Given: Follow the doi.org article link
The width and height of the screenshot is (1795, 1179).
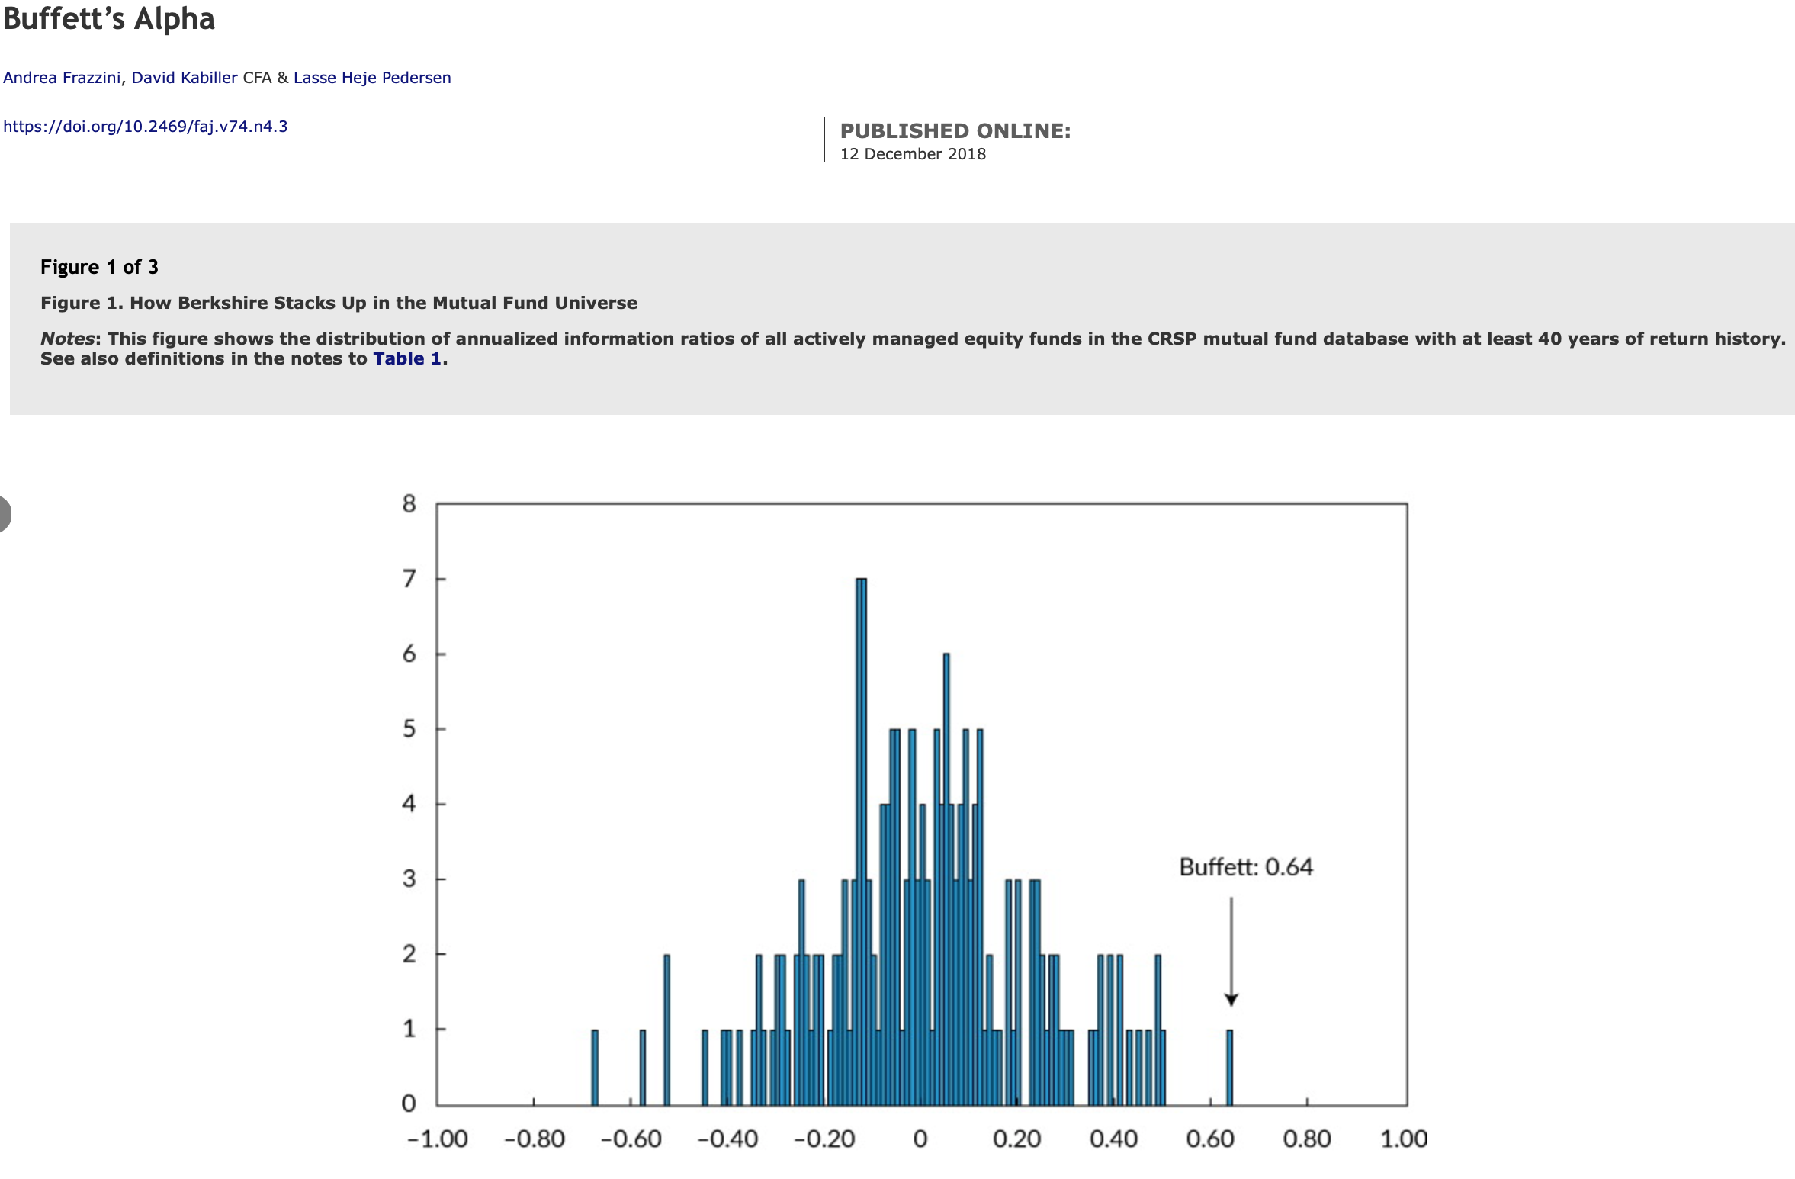Looking at the screenshot, I should pos(145,127).
